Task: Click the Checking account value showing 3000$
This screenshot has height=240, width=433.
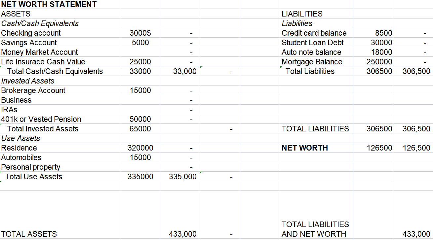Action: coord(140,33)
